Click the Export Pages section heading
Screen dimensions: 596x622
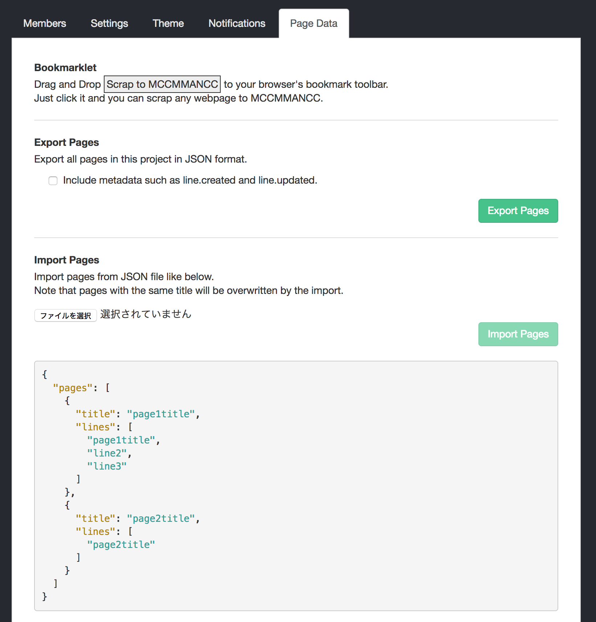pyautogui.click(x=66, y=142)
